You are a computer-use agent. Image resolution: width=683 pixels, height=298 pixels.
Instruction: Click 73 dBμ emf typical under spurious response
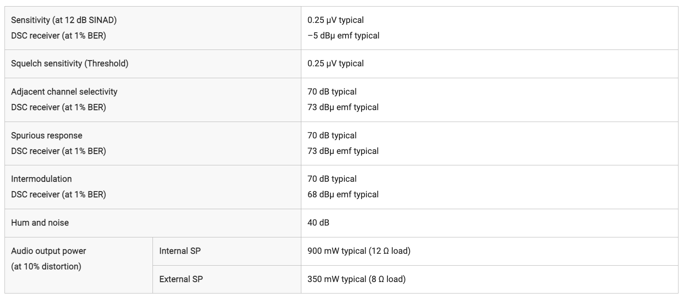point(343,151)
